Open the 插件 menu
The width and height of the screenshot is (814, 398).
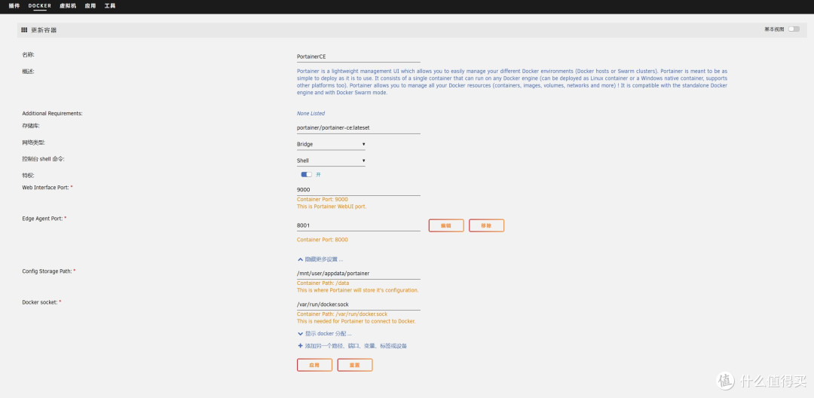(14, 6)
